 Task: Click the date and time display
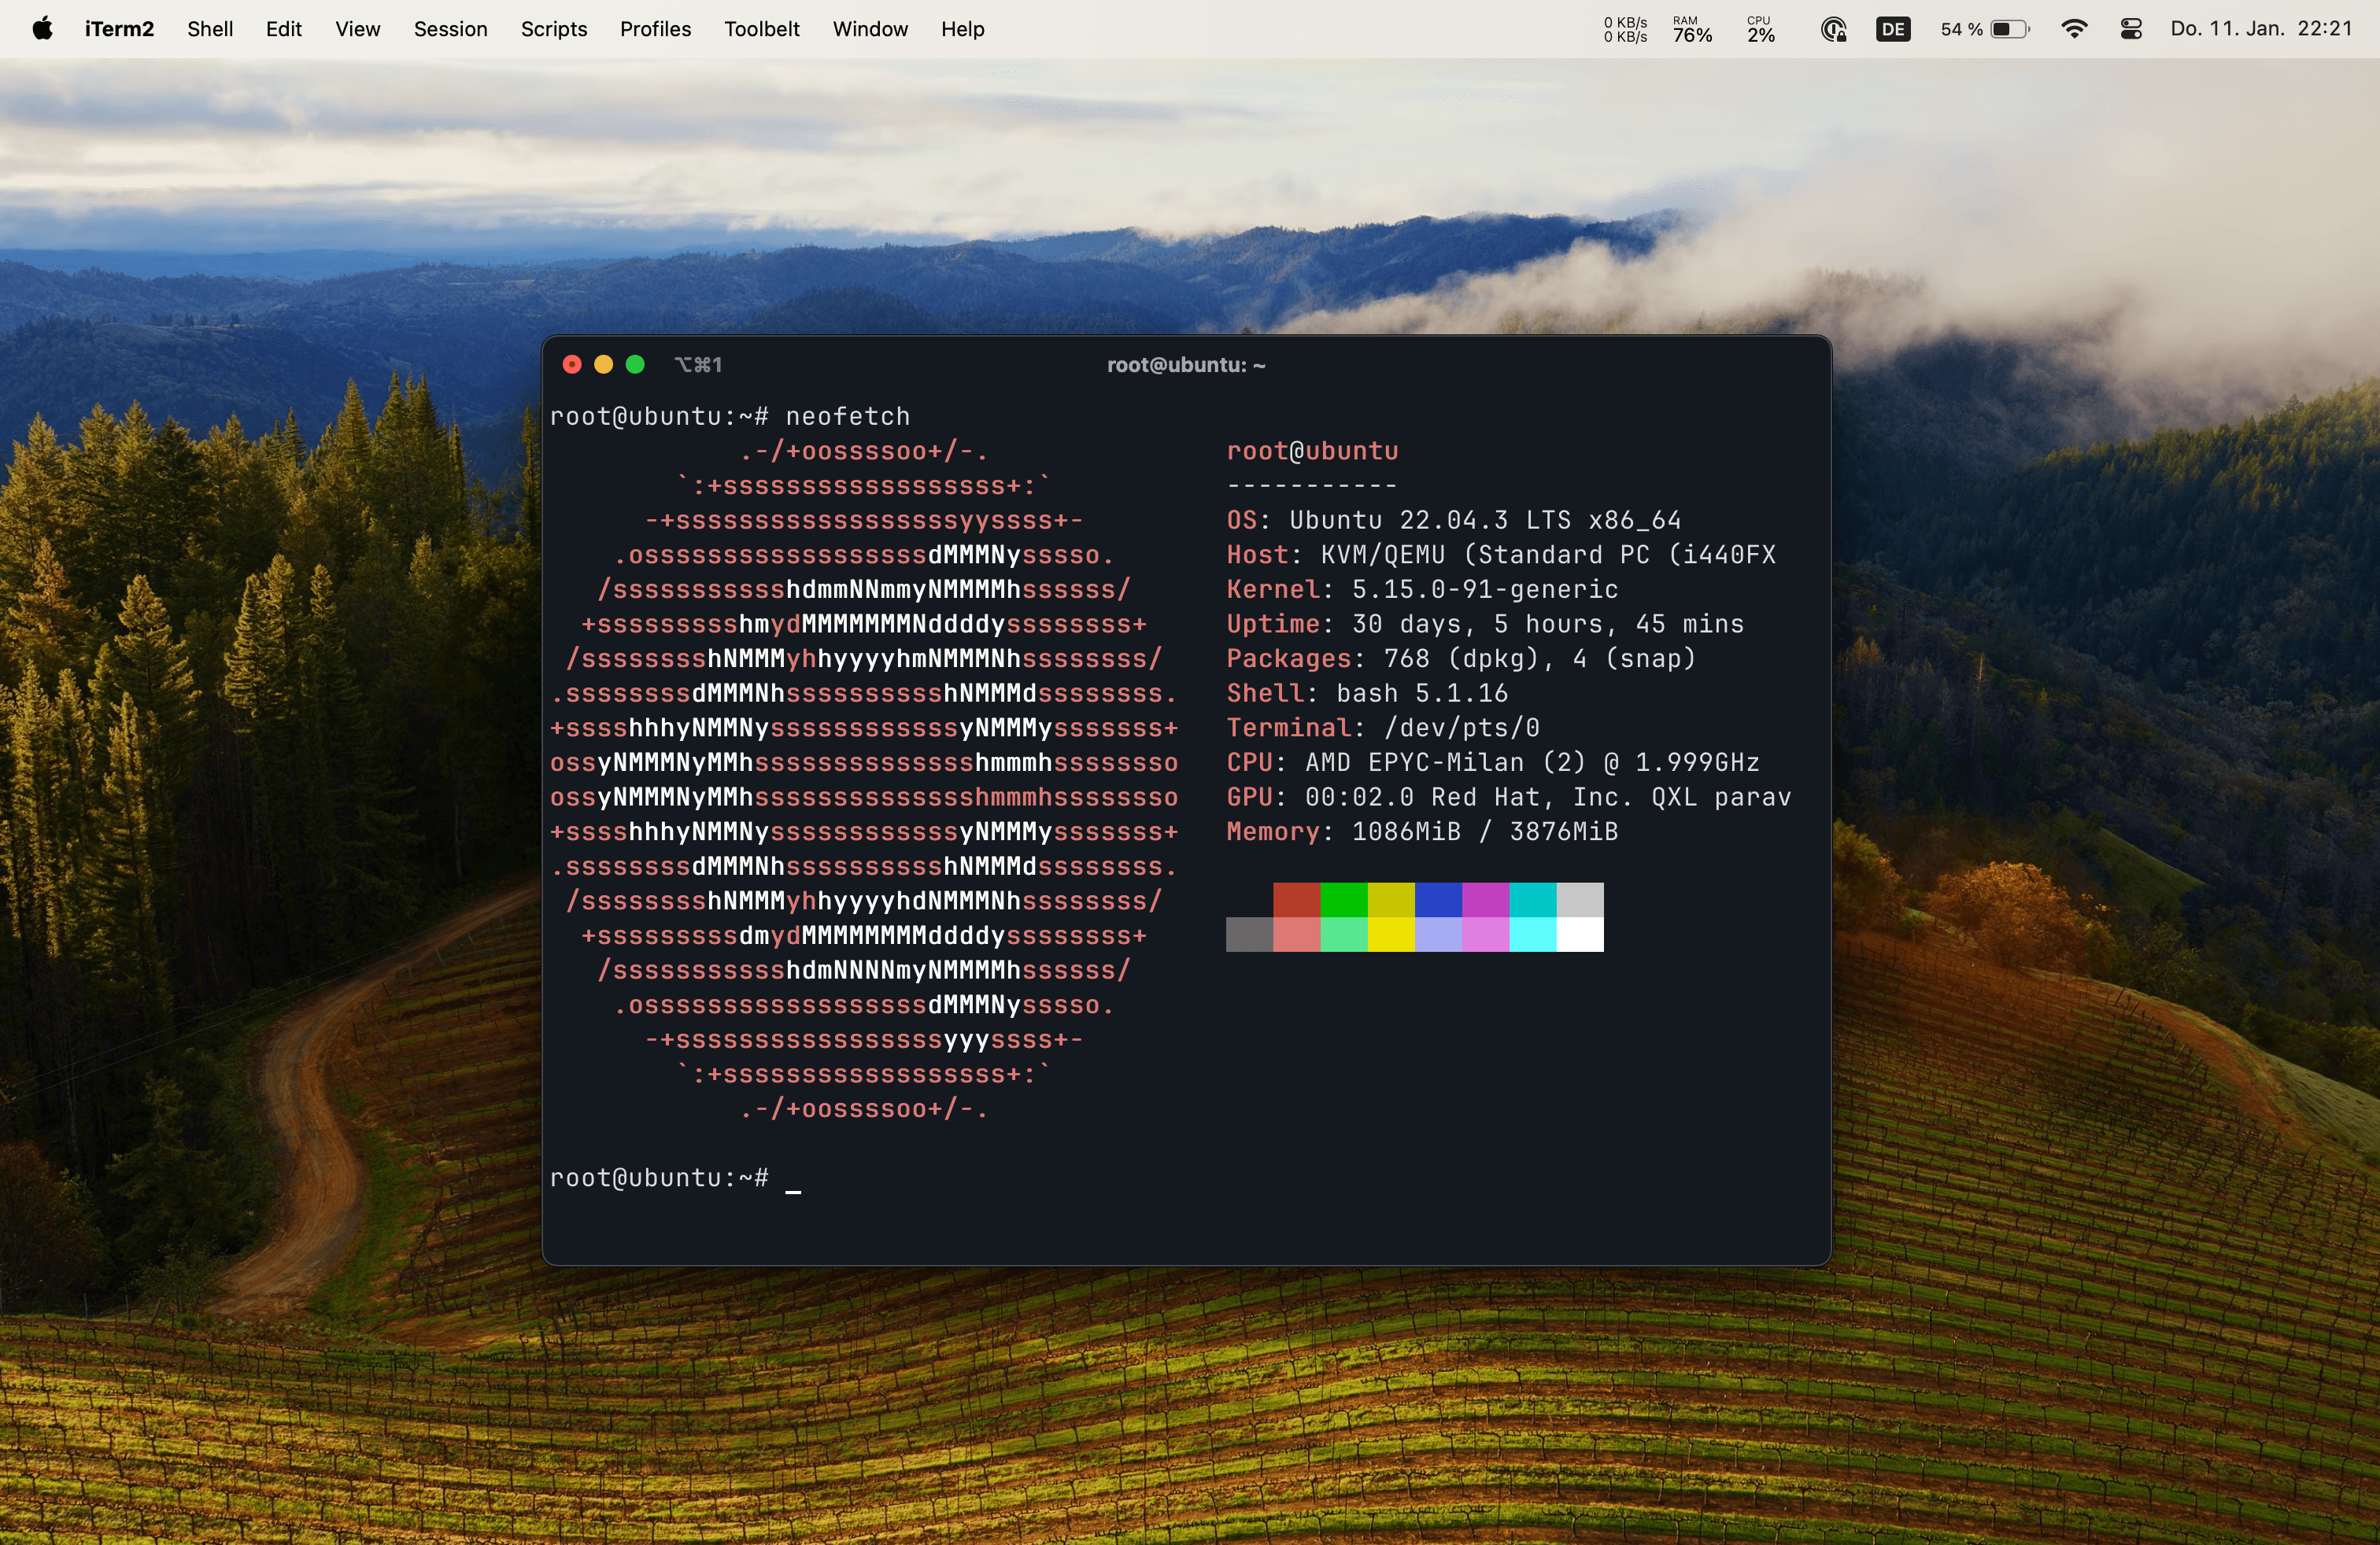coord(2260,29)
